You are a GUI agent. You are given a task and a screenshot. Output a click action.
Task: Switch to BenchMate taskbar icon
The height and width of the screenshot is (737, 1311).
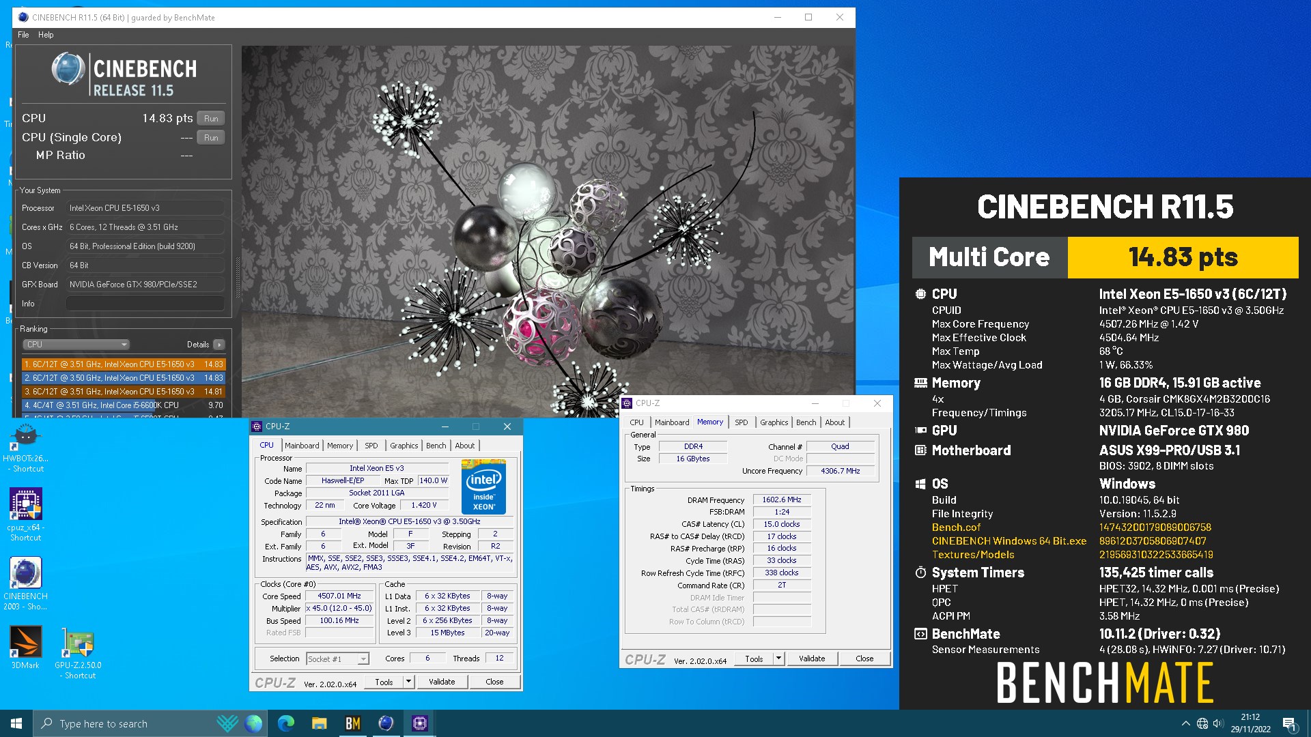352,723
